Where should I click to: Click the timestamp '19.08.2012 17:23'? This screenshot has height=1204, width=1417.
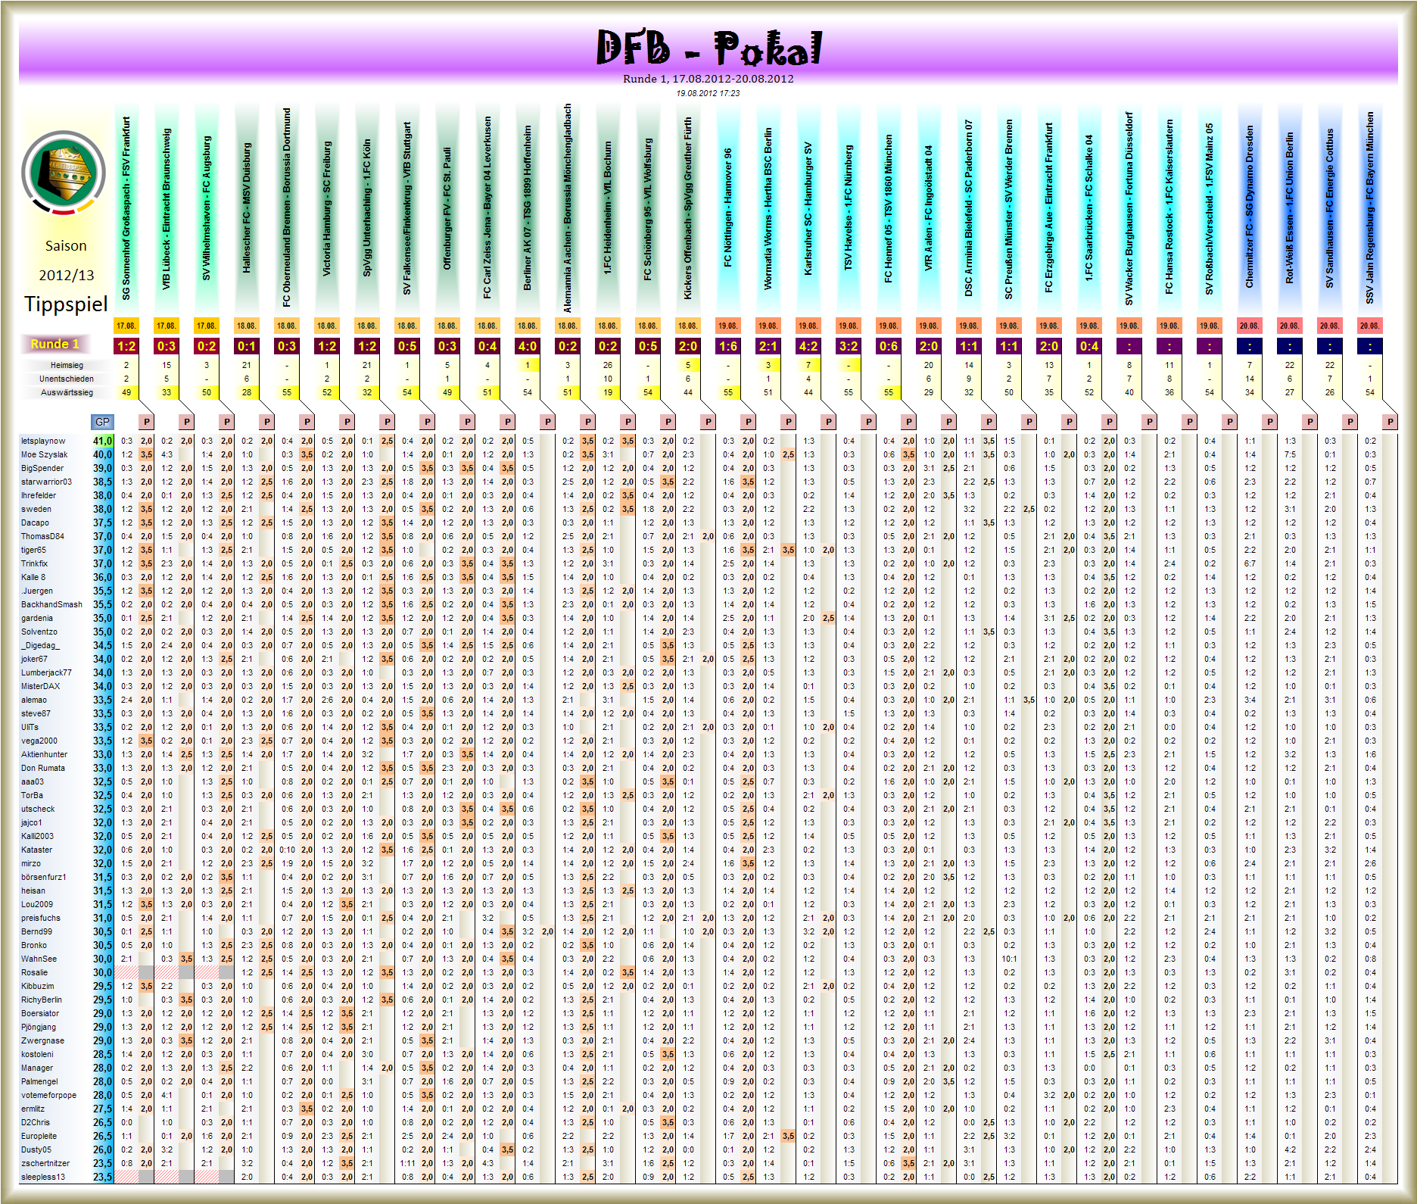(x=708, y=93)
